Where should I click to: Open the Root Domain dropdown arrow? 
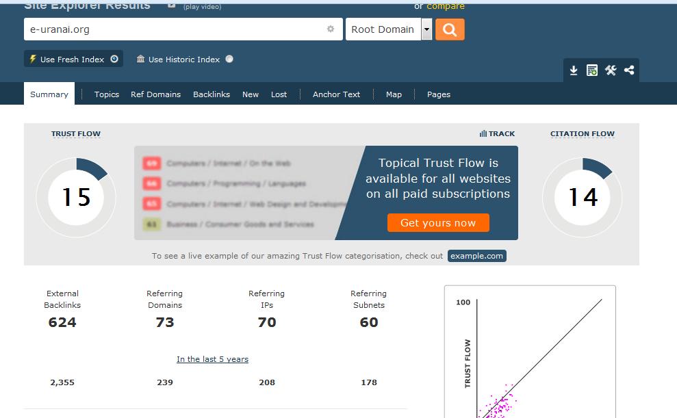click(x=426, y=29)
